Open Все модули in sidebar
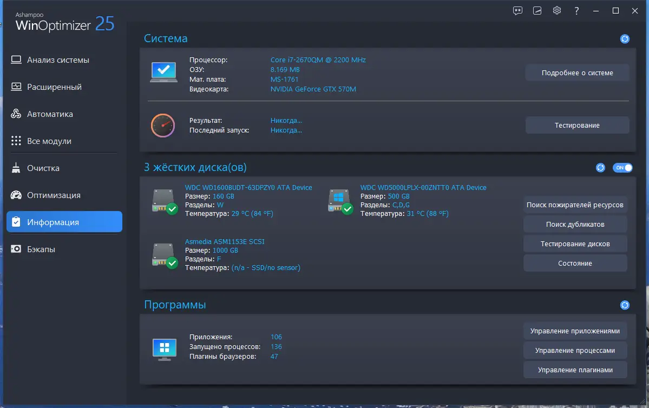This screenshot has width=649, height=408. (64, 141)
